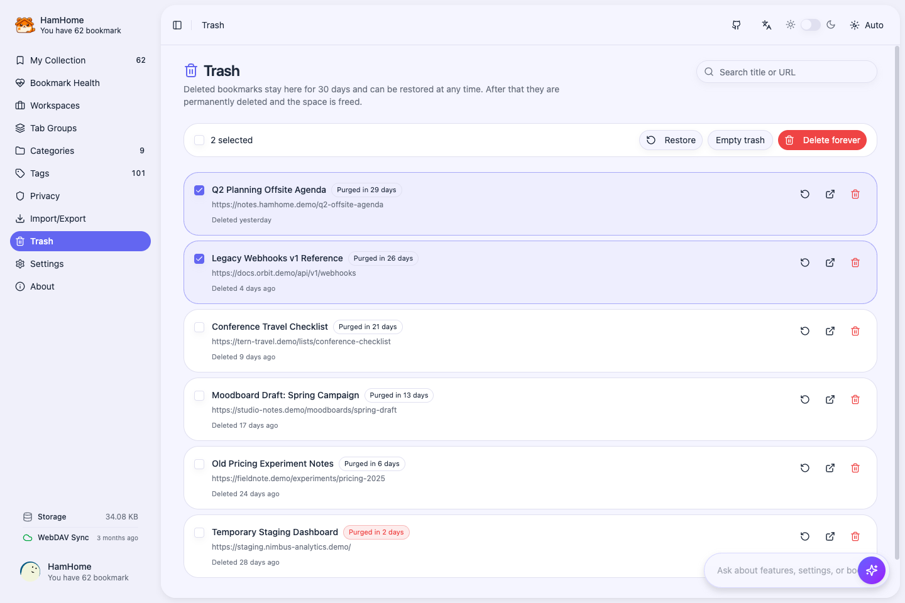Click the HamHome hamster logo

[x=25, y=25]
